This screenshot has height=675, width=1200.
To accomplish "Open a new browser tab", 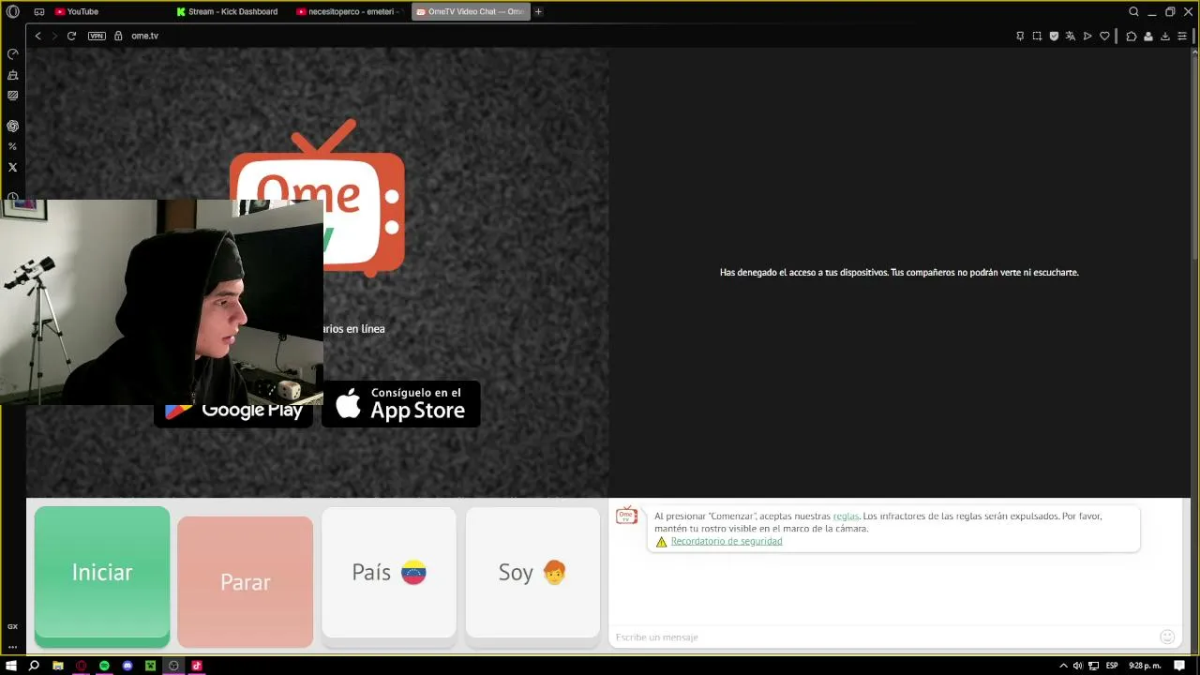I will point(538,11).
